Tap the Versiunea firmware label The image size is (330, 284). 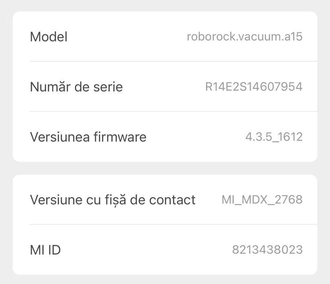(x=88, y=137)
